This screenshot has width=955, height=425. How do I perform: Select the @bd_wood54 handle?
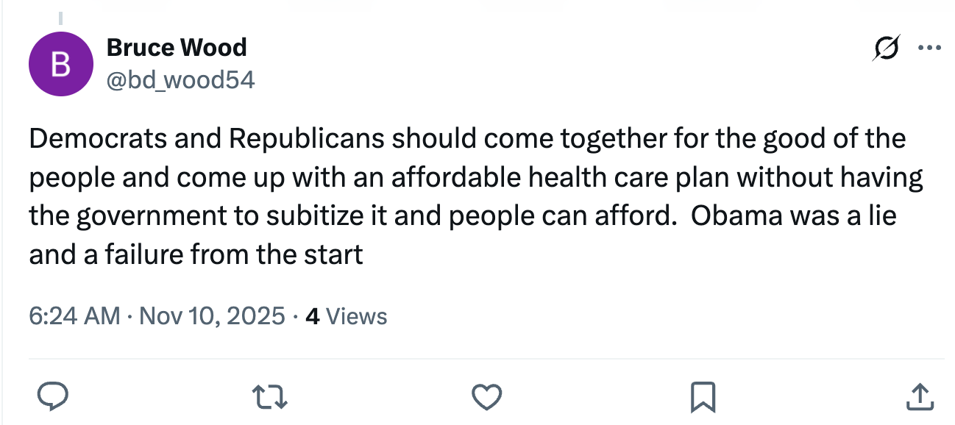click(x=181, y=79)
